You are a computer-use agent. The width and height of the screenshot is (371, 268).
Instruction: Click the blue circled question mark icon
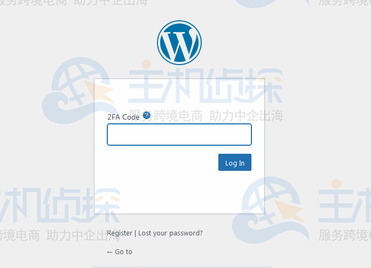(x=147, y=115)
